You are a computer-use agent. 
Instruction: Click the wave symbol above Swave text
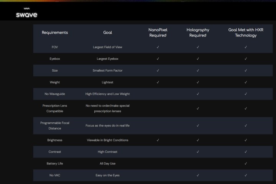click(x=26, y=8)
